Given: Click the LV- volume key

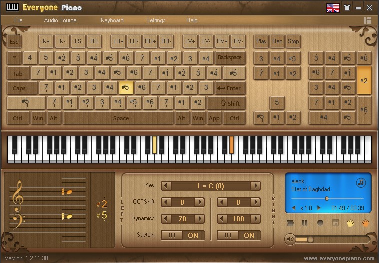Looking at the screenshot, I should 206,41.
